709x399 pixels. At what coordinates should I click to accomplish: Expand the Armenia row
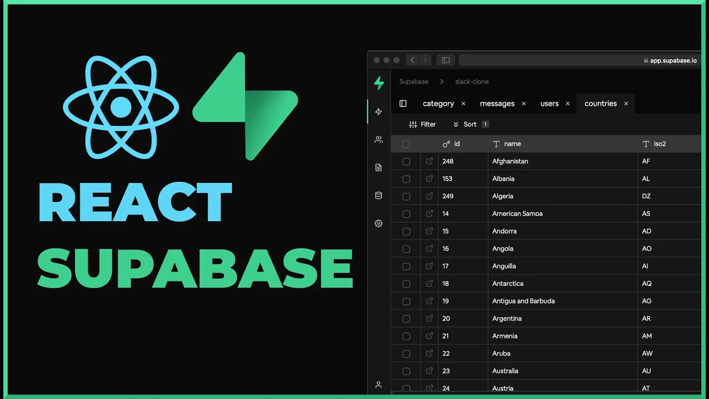(429, 336)
